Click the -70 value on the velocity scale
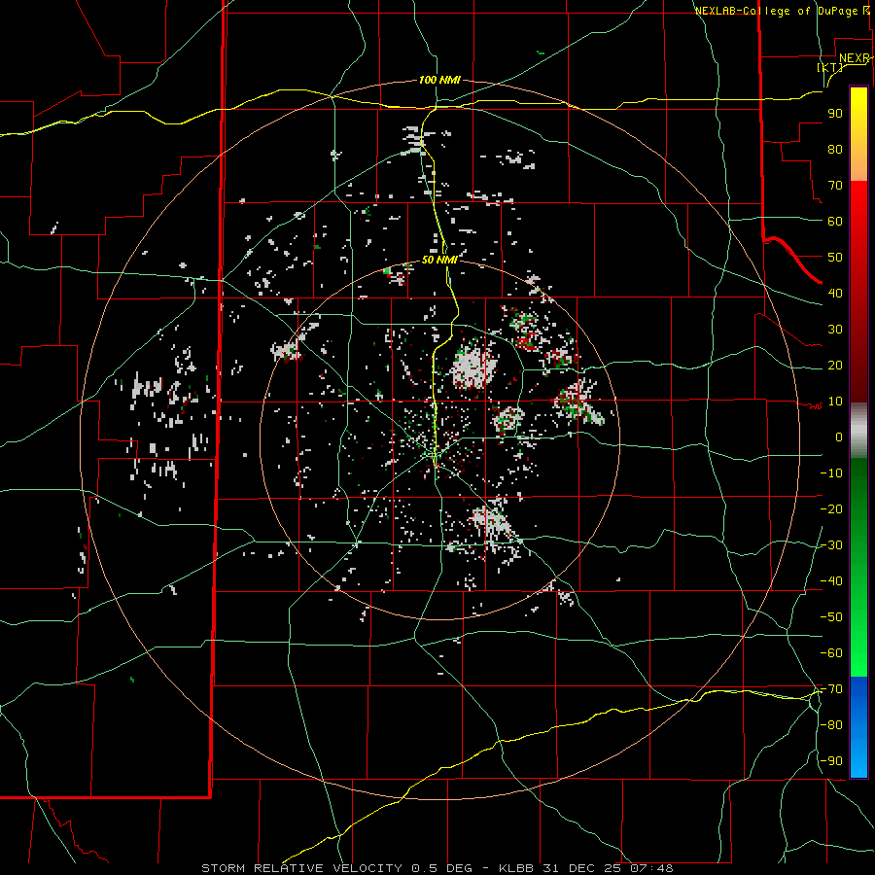 click(831, 689)
